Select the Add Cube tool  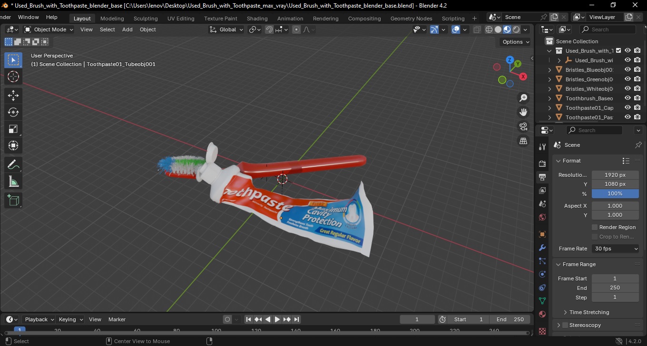13,200
